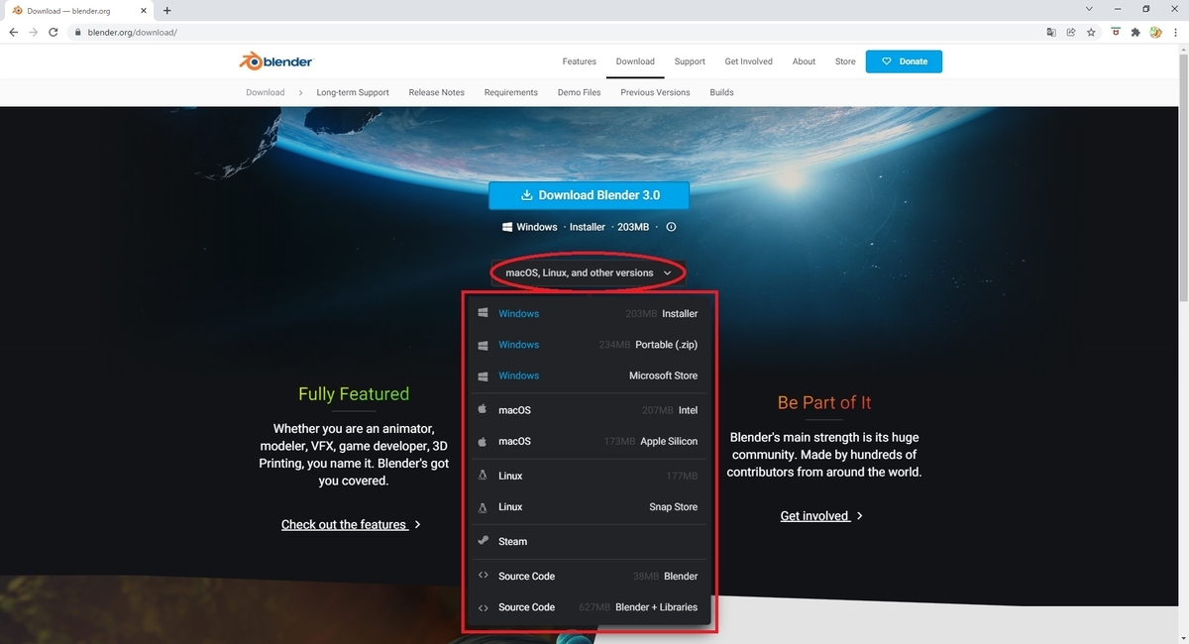Click the Source Code Blender code icon
This screenshot has width=1189, height=644.
click(x=483, y=576)
